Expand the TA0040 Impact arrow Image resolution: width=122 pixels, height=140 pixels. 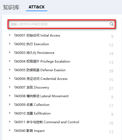[10, 130]
